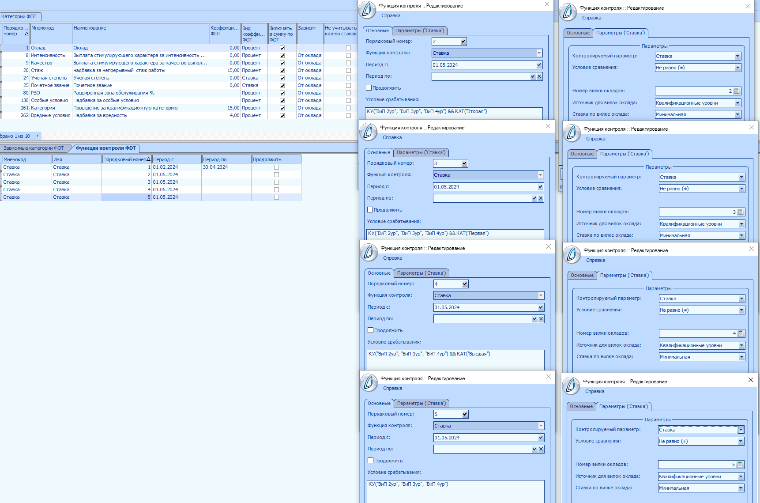The height and width of the screenshot is (503, 760).
Task: Uncheck 'Включать в сумму по ФОТ' for Стаж row
Action: [x=282, y=71]
